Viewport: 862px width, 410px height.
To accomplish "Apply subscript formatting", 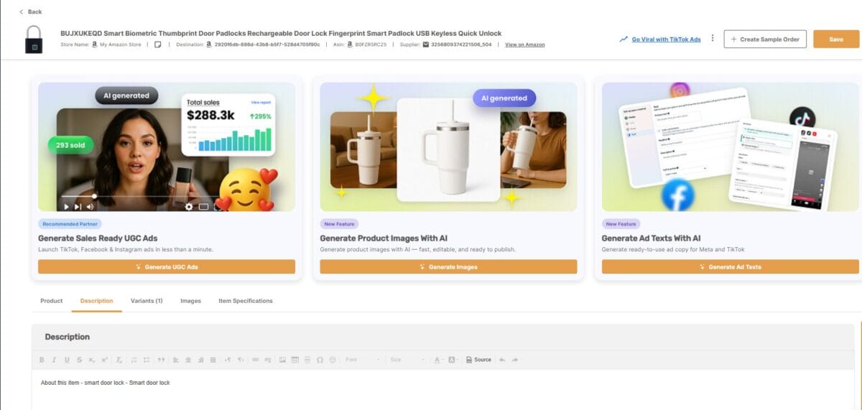I will [x=91, y=360].
